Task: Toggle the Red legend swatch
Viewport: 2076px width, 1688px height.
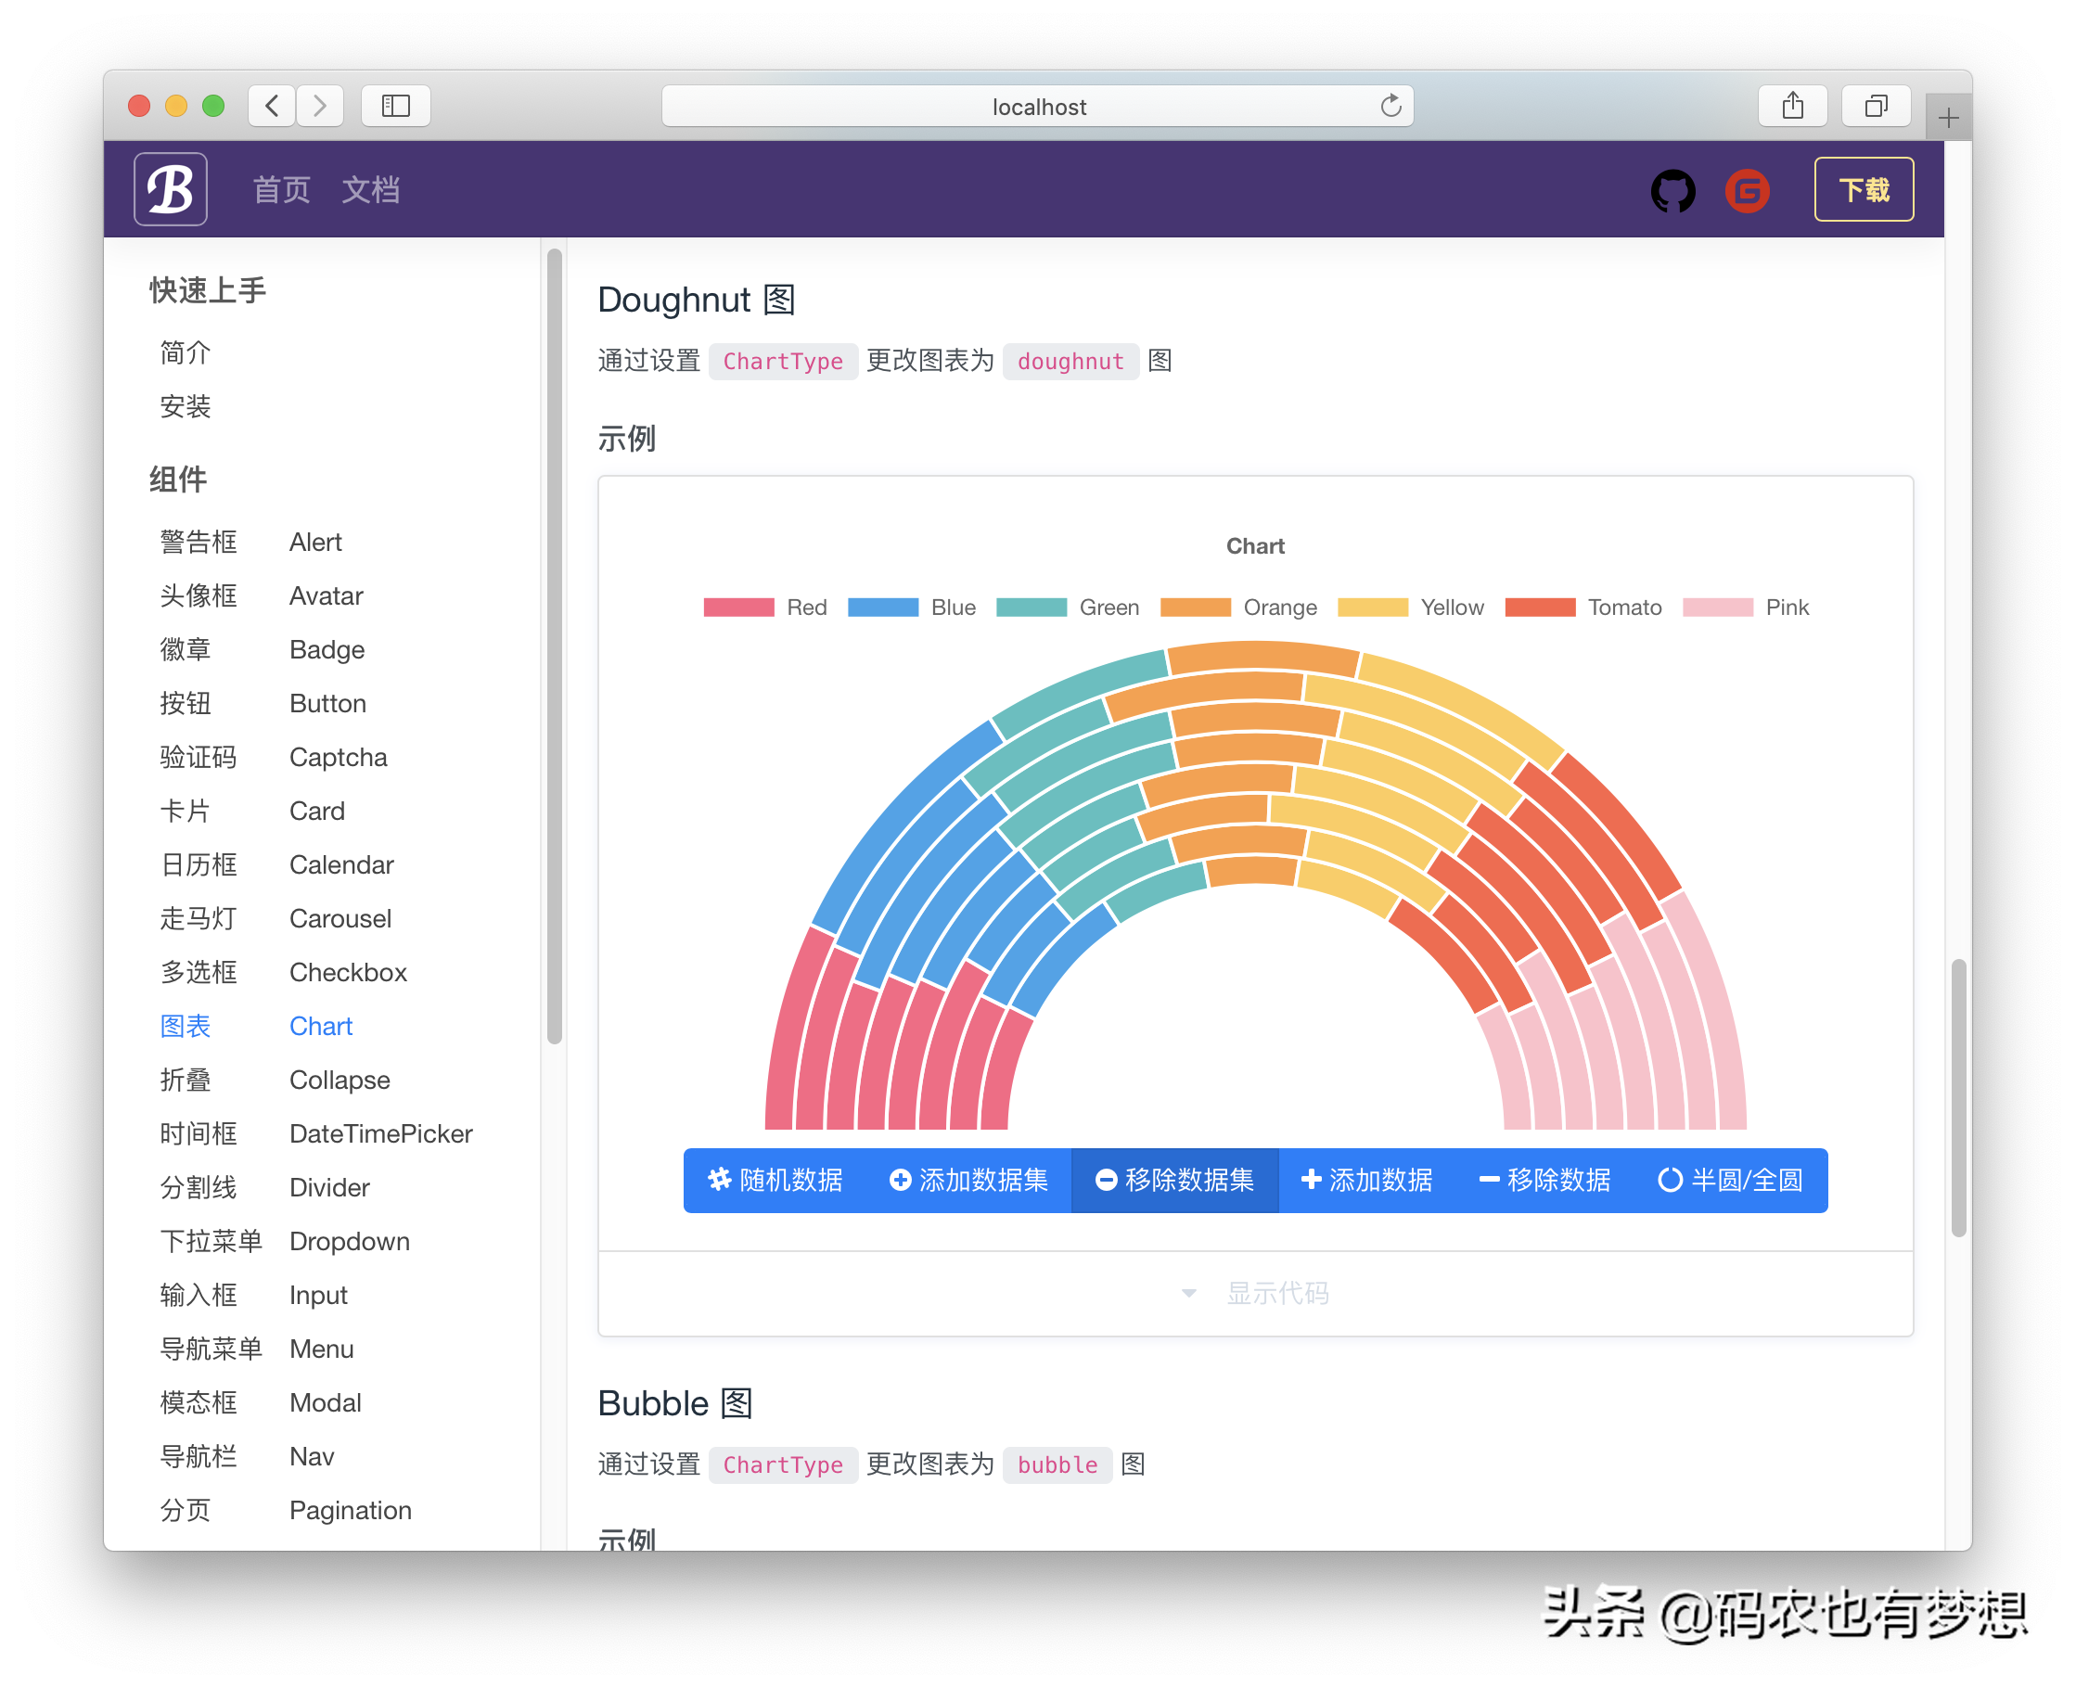Action: tap(739, 607)
